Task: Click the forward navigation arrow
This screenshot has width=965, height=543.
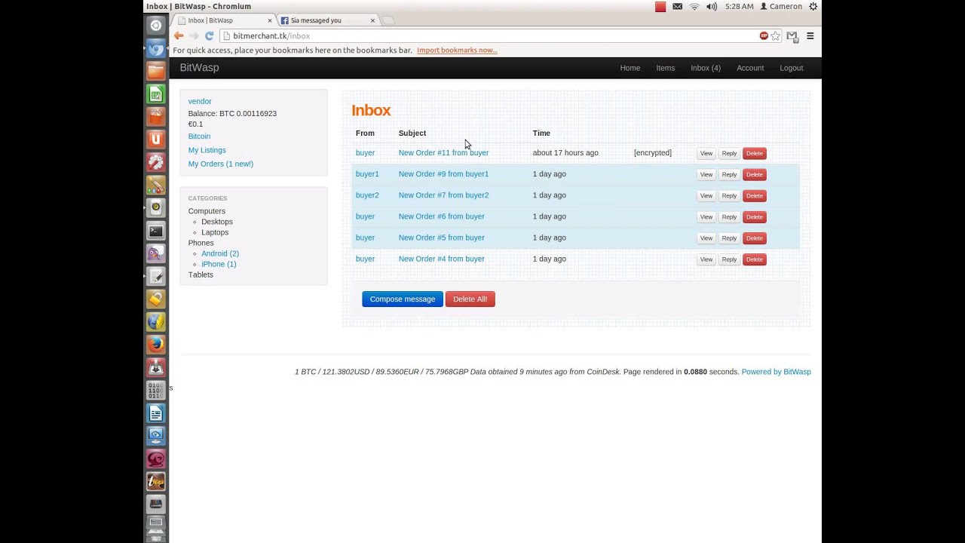Action: coord(194,35)
